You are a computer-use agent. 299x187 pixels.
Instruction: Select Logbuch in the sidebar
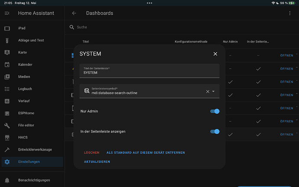click(x=32, y=89)
